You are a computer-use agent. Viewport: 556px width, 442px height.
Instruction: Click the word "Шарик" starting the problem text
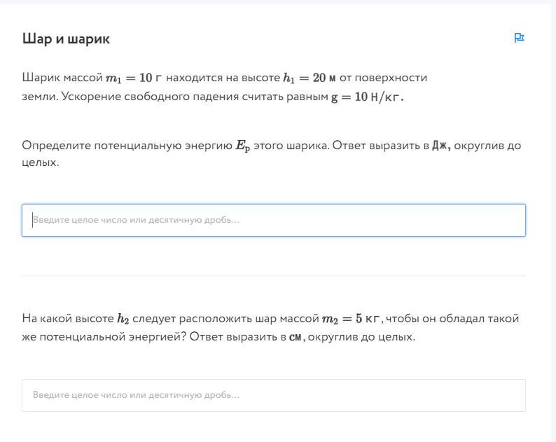coord(41,78)
